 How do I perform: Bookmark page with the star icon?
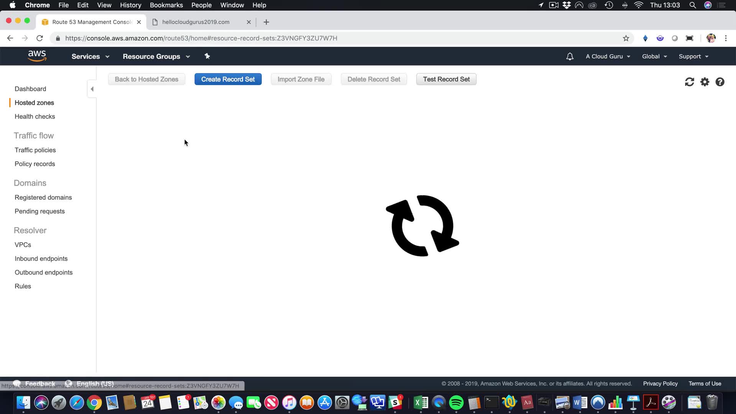[626, 38]
